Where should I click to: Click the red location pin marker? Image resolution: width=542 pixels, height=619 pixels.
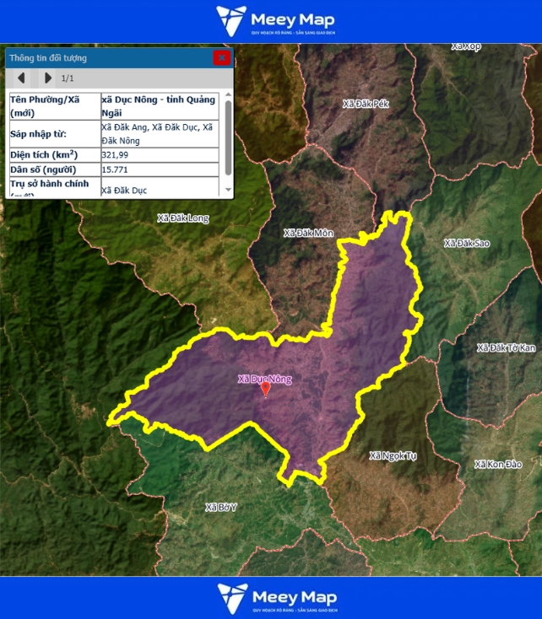pos(265,389)
